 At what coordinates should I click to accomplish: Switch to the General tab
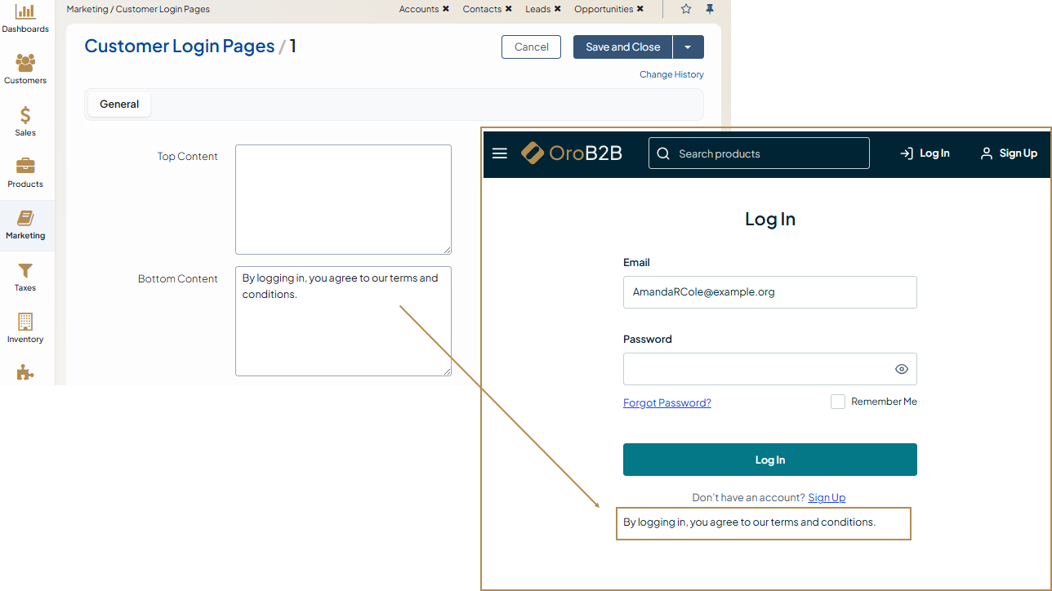click(119, 104)
